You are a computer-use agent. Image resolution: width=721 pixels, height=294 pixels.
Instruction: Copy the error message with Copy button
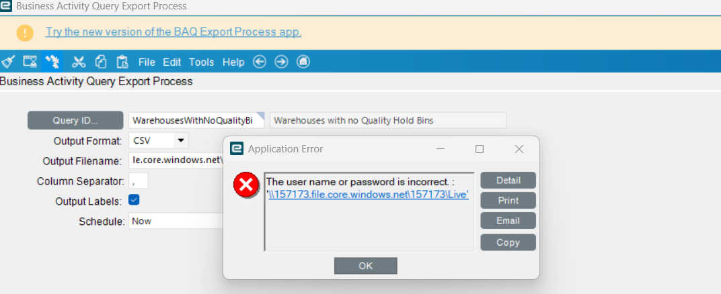click(x=508, y=242)
